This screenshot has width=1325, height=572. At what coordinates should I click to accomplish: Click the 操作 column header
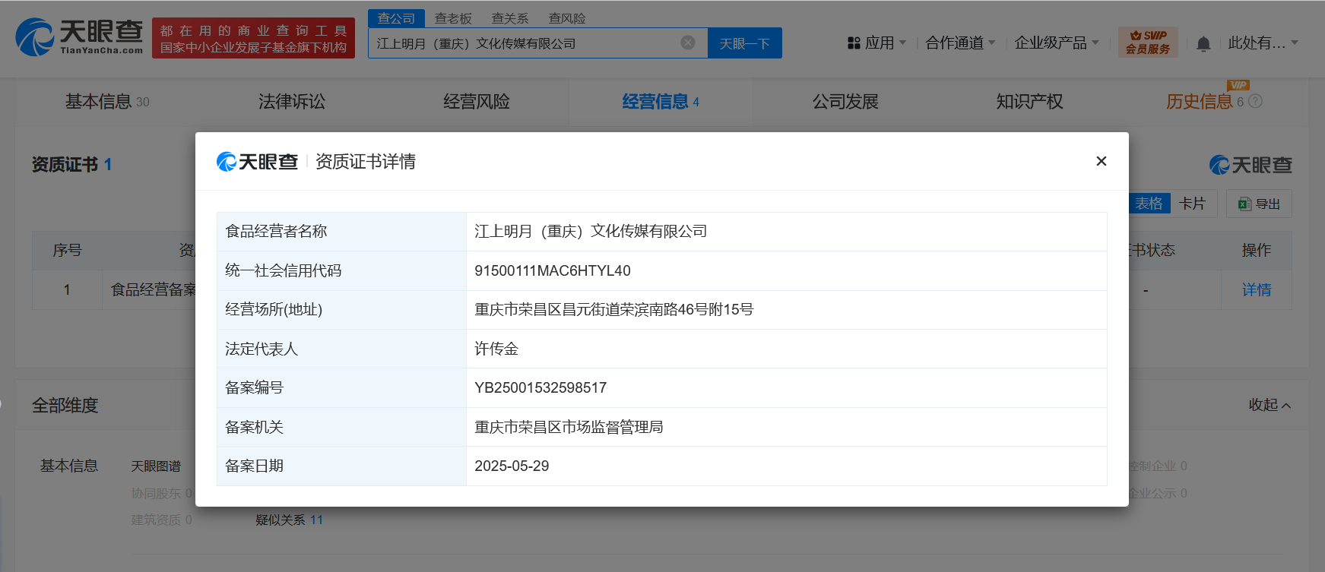tap(1257, 250)
